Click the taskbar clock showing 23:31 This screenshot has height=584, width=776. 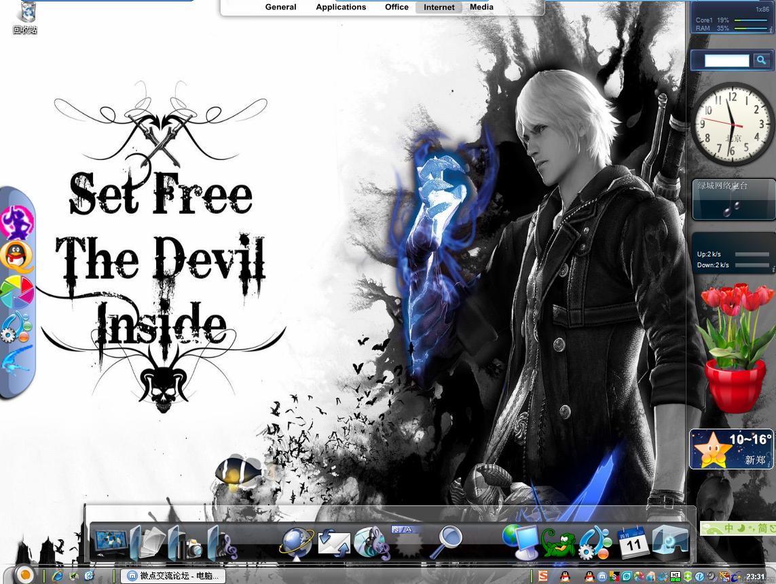755,577
